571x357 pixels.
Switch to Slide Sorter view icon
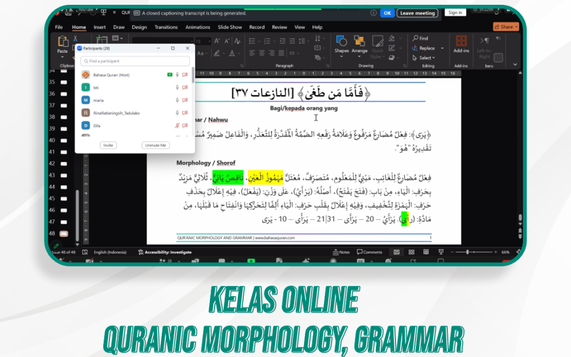411,252
